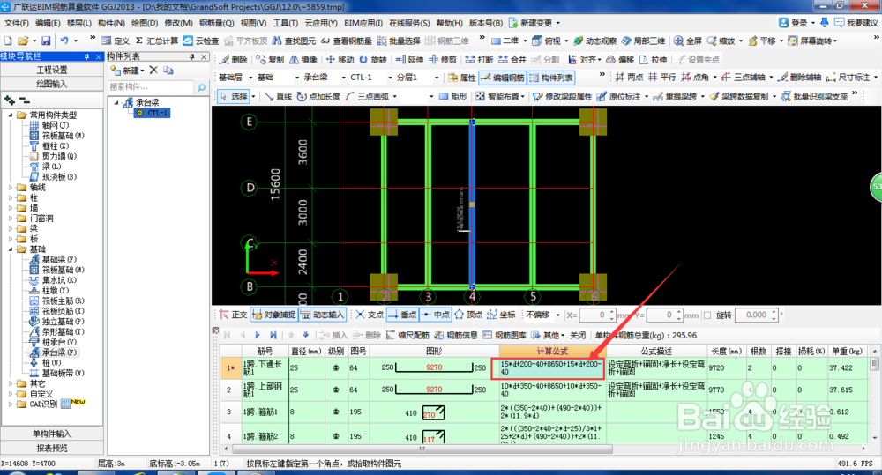Open 文件(F) menu

[16, 23]
